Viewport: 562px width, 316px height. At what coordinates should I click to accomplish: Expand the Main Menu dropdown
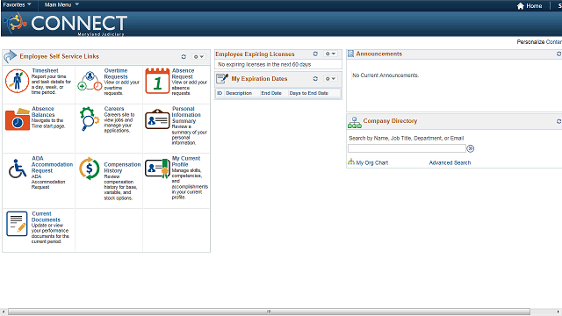click(x=61, y=4)
